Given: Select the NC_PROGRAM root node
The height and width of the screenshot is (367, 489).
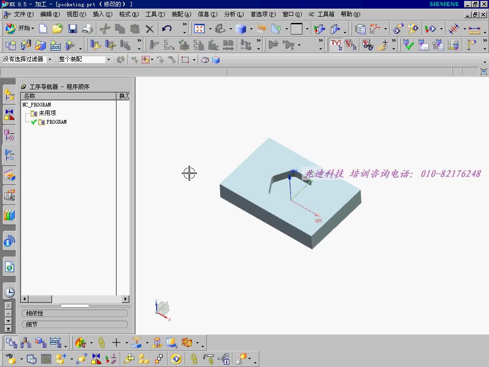Looking at the screenshot, I should (36, 105).
